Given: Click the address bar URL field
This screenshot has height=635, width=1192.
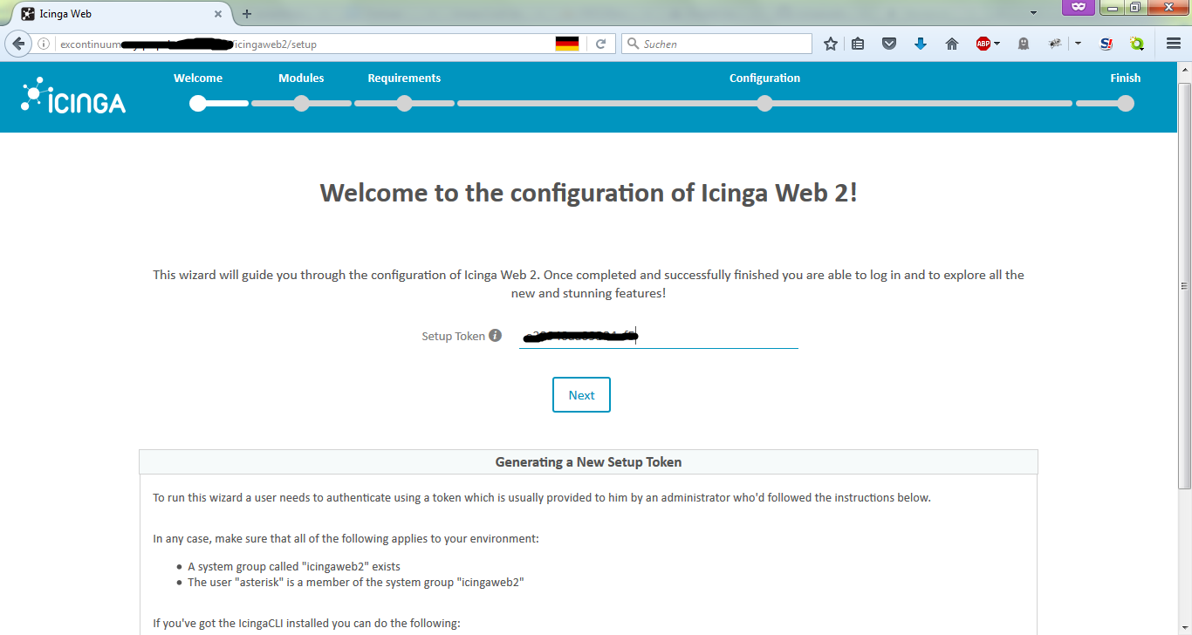Looking at the screenshot, I should (x=305, y=44).
